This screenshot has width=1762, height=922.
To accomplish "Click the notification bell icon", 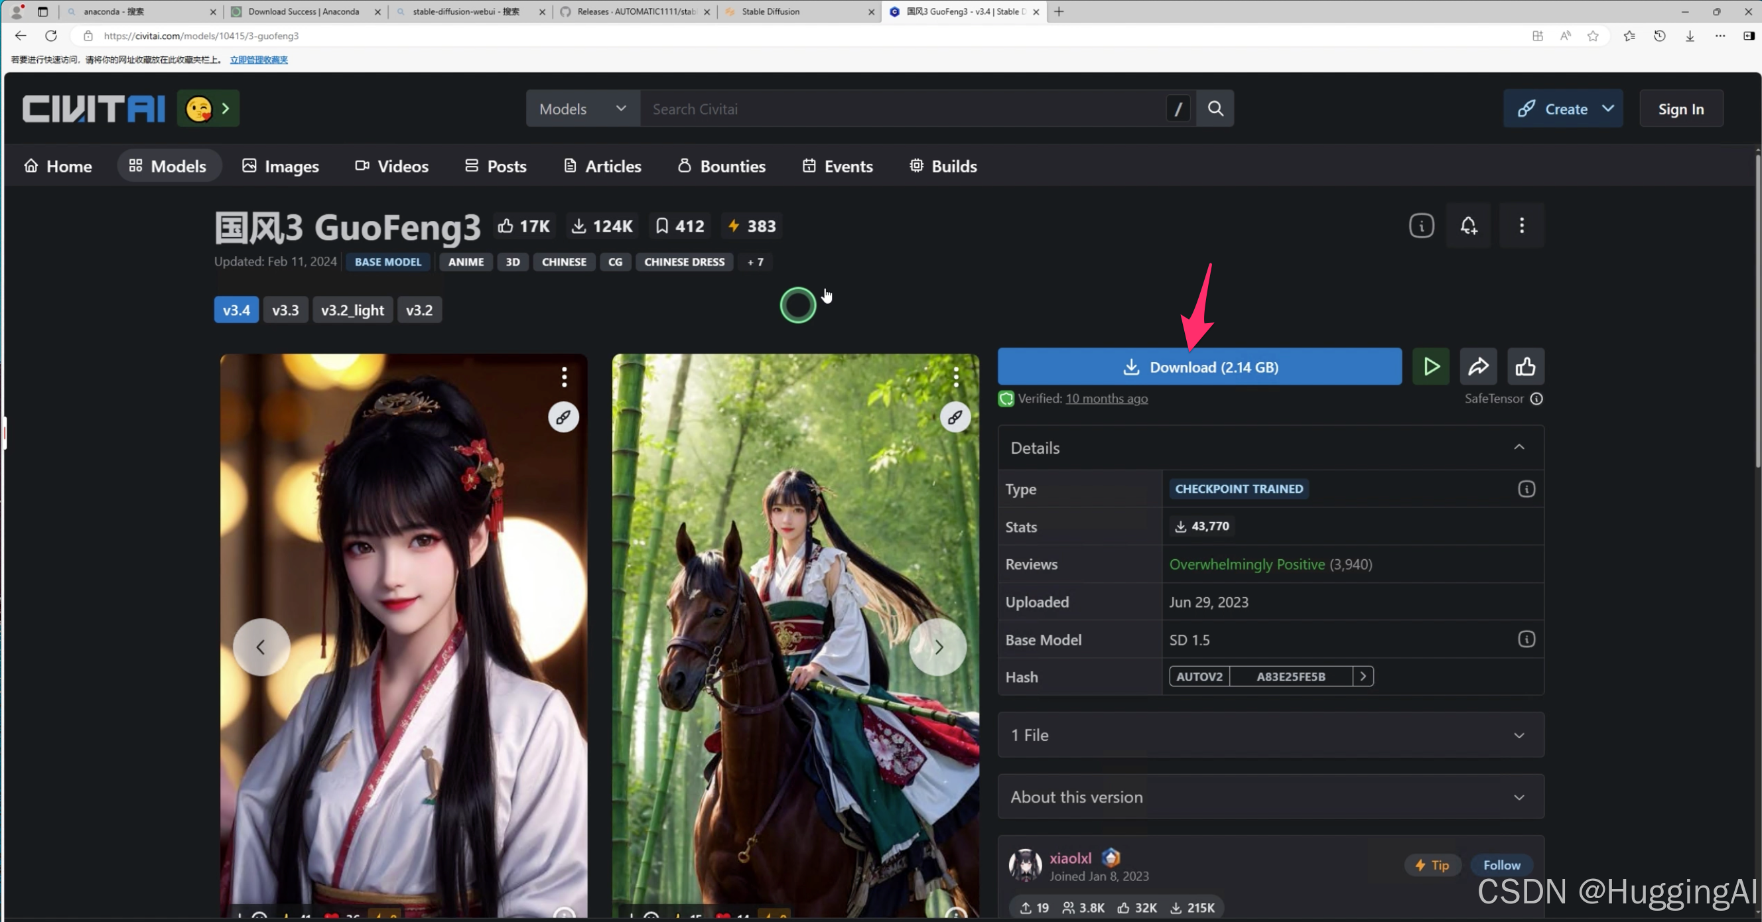I will [x=1468, y=226].
